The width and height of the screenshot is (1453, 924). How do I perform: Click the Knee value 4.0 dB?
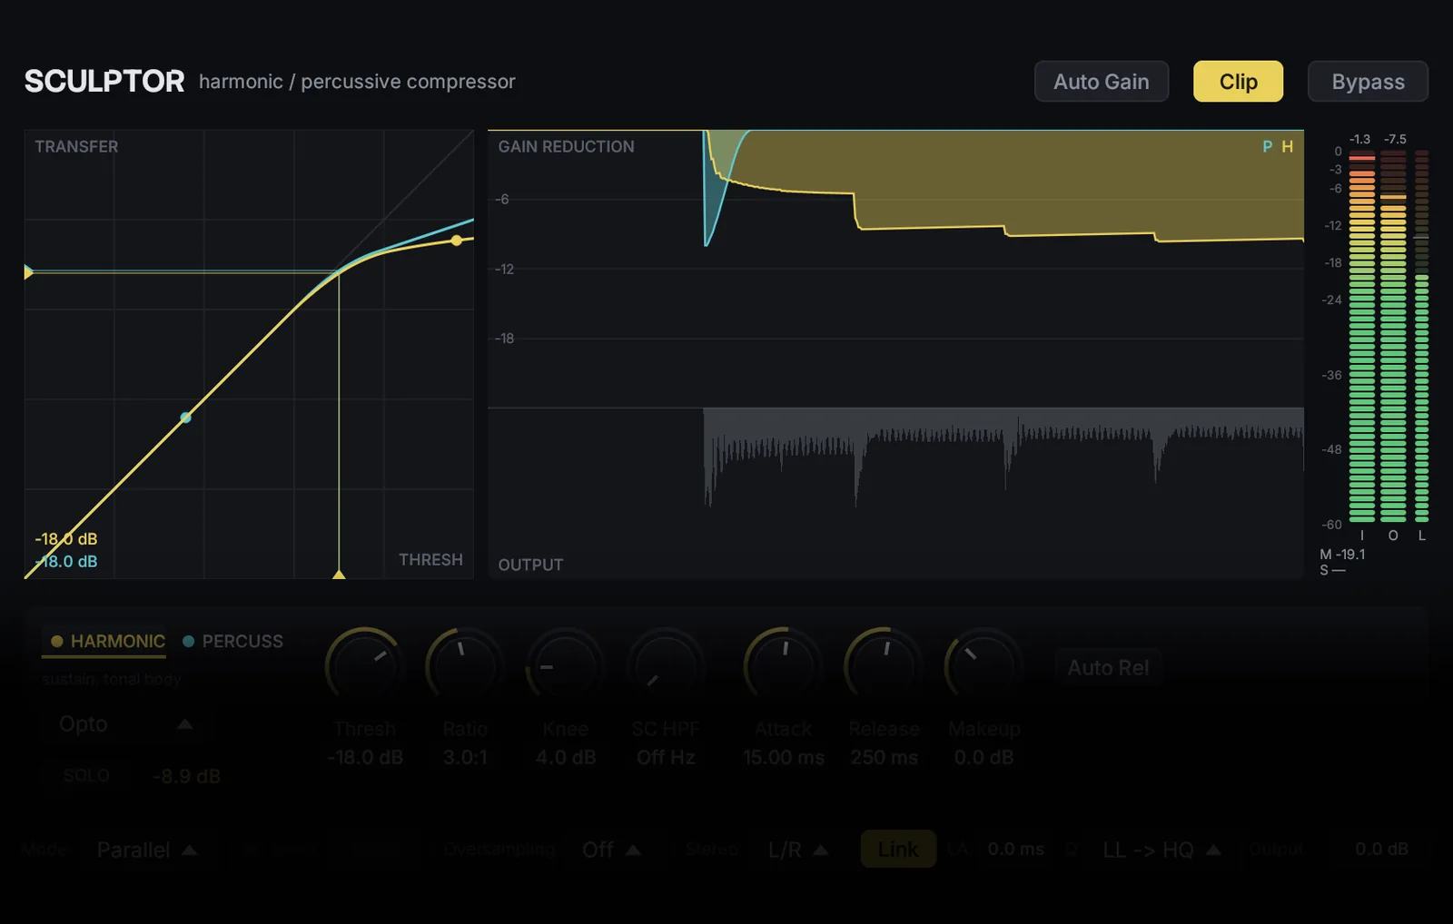[566, 757]
